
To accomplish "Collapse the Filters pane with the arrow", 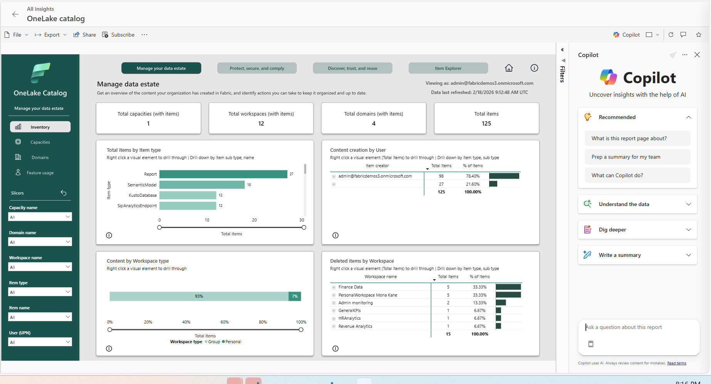I will (x=562, y=49).
